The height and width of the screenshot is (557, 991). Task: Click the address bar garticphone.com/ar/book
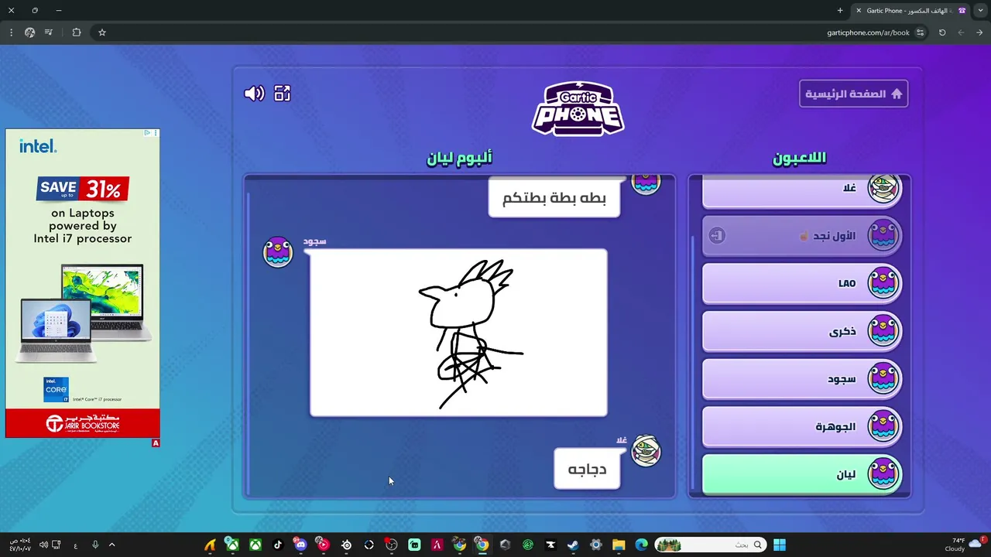point(868,32)
